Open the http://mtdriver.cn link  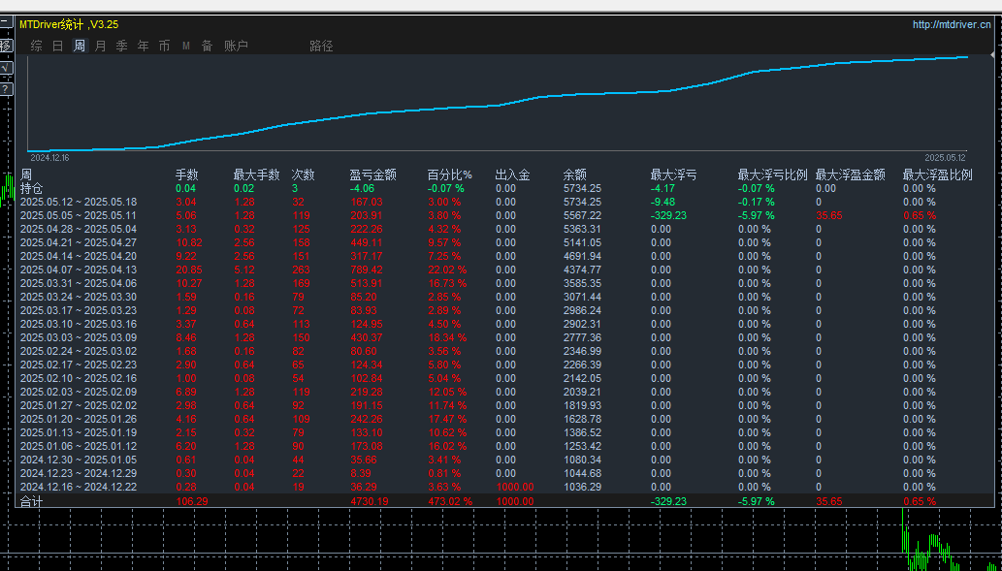(x=952, y=25)
